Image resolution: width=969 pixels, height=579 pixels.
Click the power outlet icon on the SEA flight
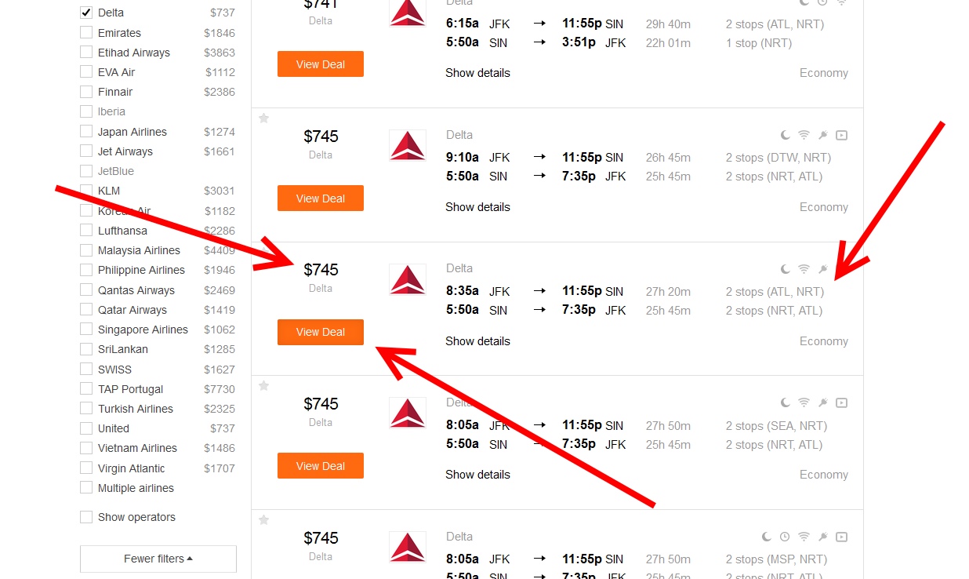coord(822,403)
